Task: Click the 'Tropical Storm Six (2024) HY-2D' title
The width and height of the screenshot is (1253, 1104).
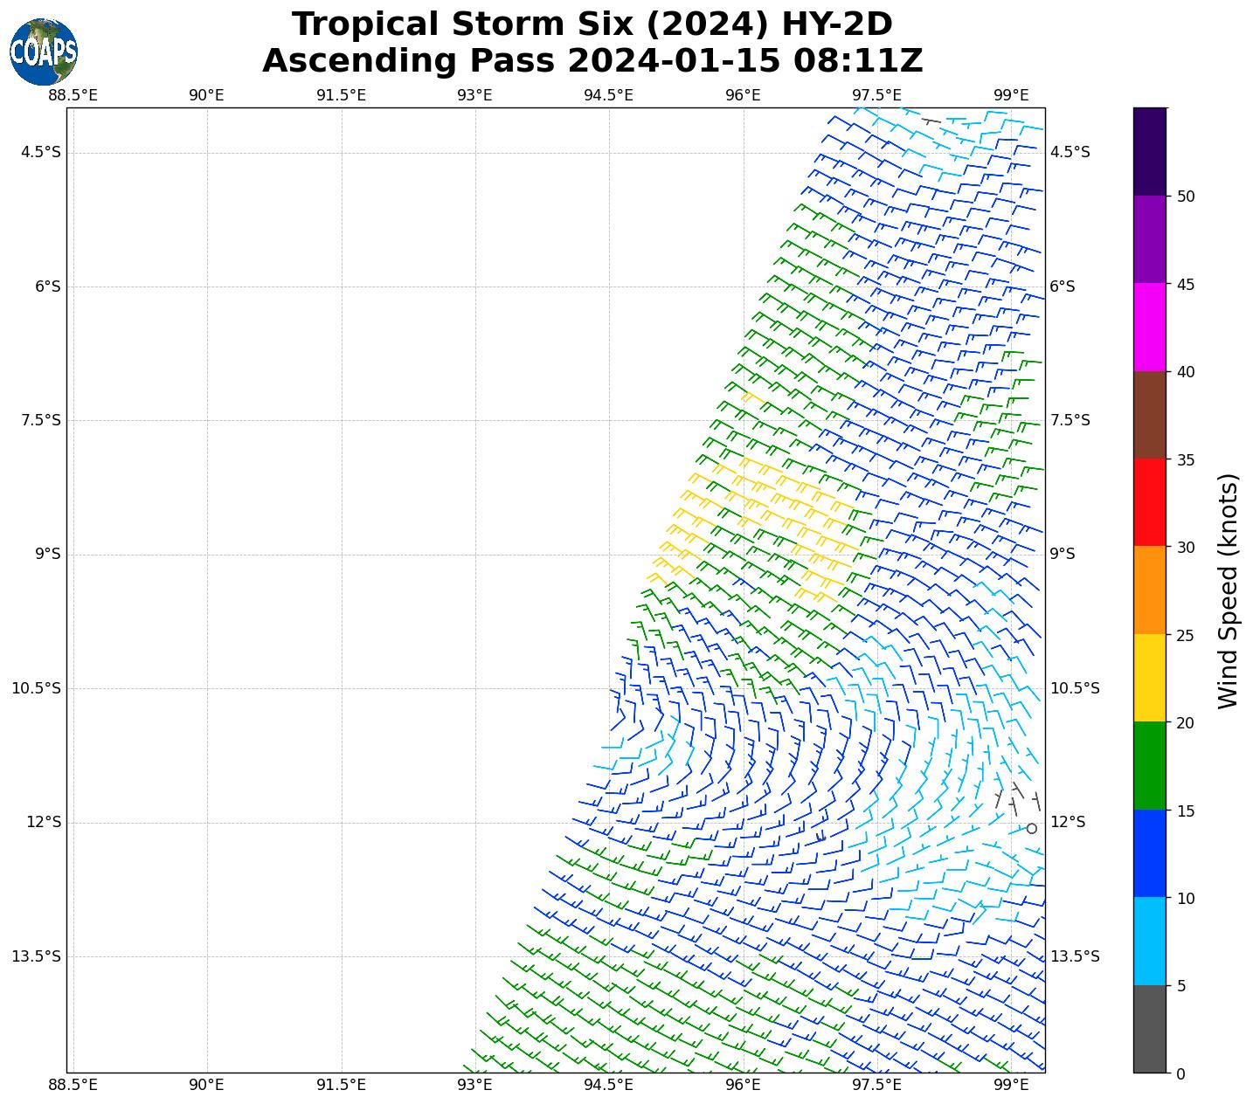Action: (592, 24)
